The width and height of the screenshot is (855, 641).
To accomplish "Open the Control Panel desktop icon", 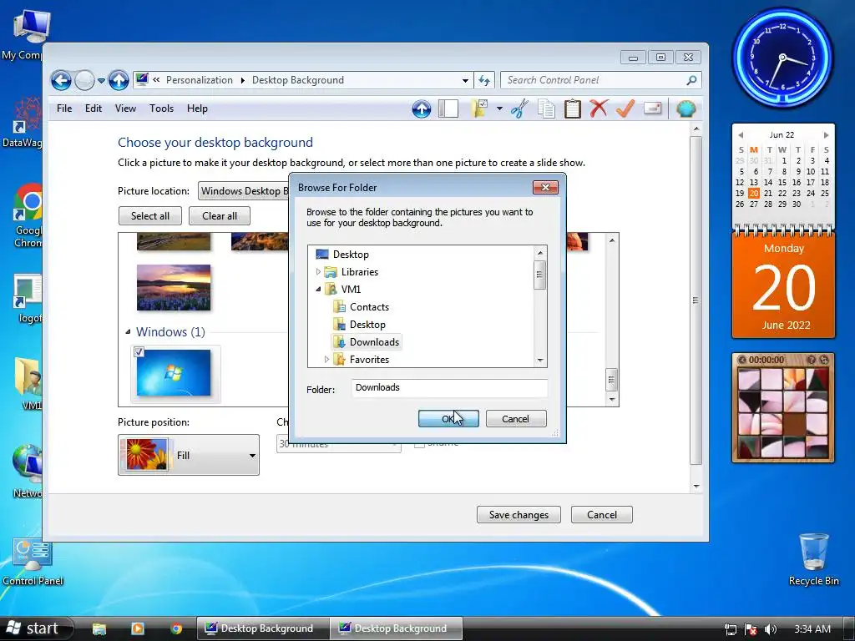I will pos(33,562).
